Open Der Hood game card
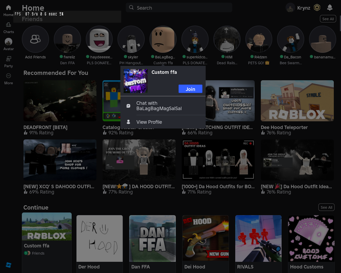This screenshot has width=341, height=273. tap(100, 244)
